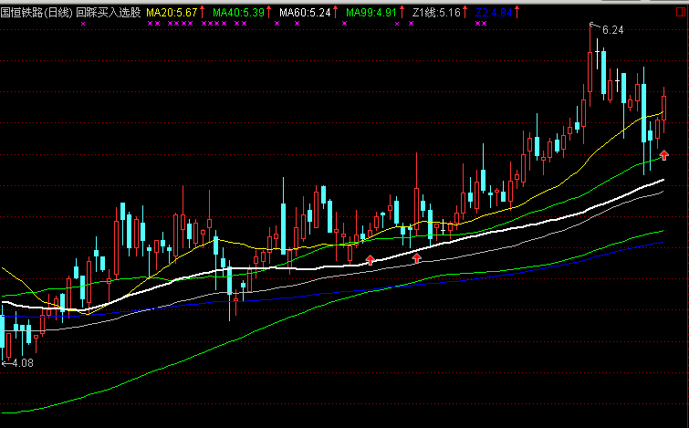Click the white MA60:5.24 label
Viewport: 689px width, 428px height.
point(305,12)
